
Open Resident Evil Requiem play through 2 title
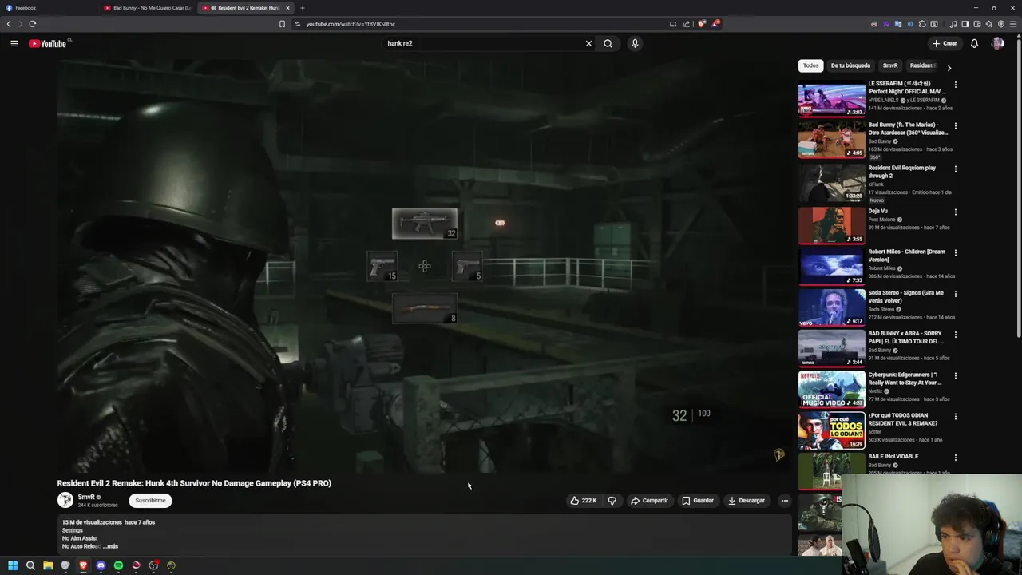901,172
